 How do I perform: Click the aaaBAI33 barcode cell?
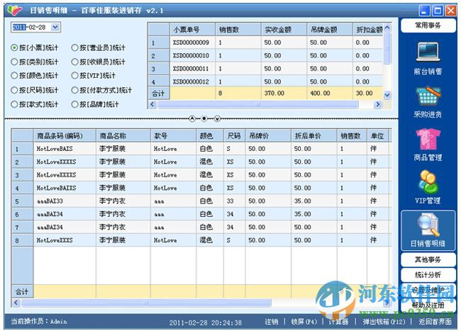click(65, 201)
